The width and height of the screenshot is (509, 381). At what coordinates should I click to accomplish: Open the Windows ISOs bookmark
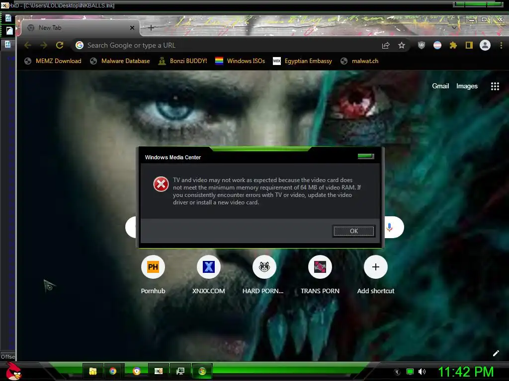240,61
